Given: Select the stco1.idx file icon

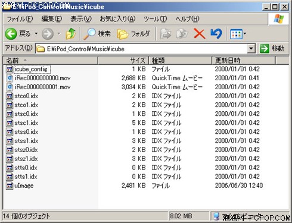Looking at the screenshot, I should (x=10, y=105).
